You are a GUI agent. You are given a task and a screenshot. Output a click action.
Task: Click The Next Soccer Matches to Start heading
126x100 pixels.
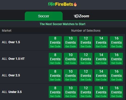tap(62, 24)
